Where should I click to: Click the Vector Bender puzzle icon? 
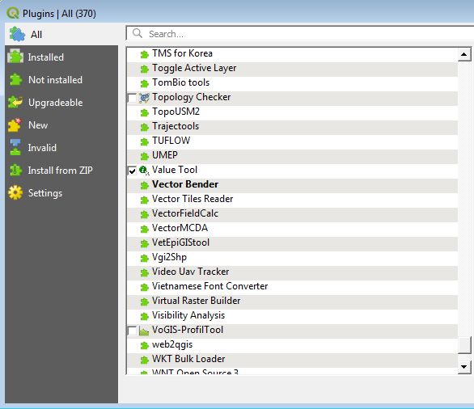pos(145,185)
